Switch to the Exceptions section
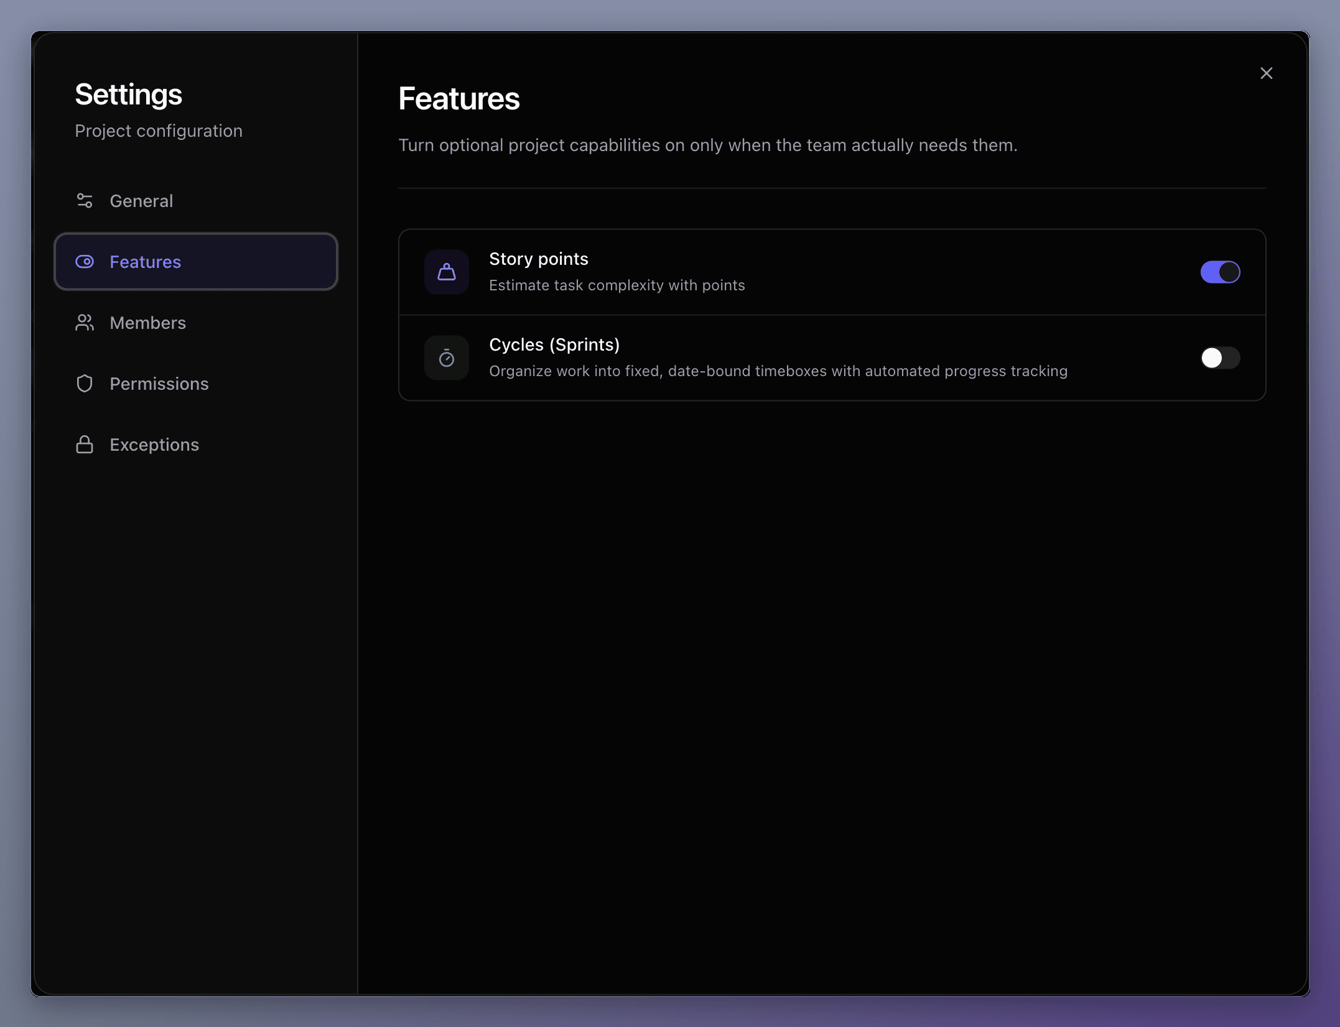Image resolution: width=1340 pixels, height=1027 pixels. [196, 444]
